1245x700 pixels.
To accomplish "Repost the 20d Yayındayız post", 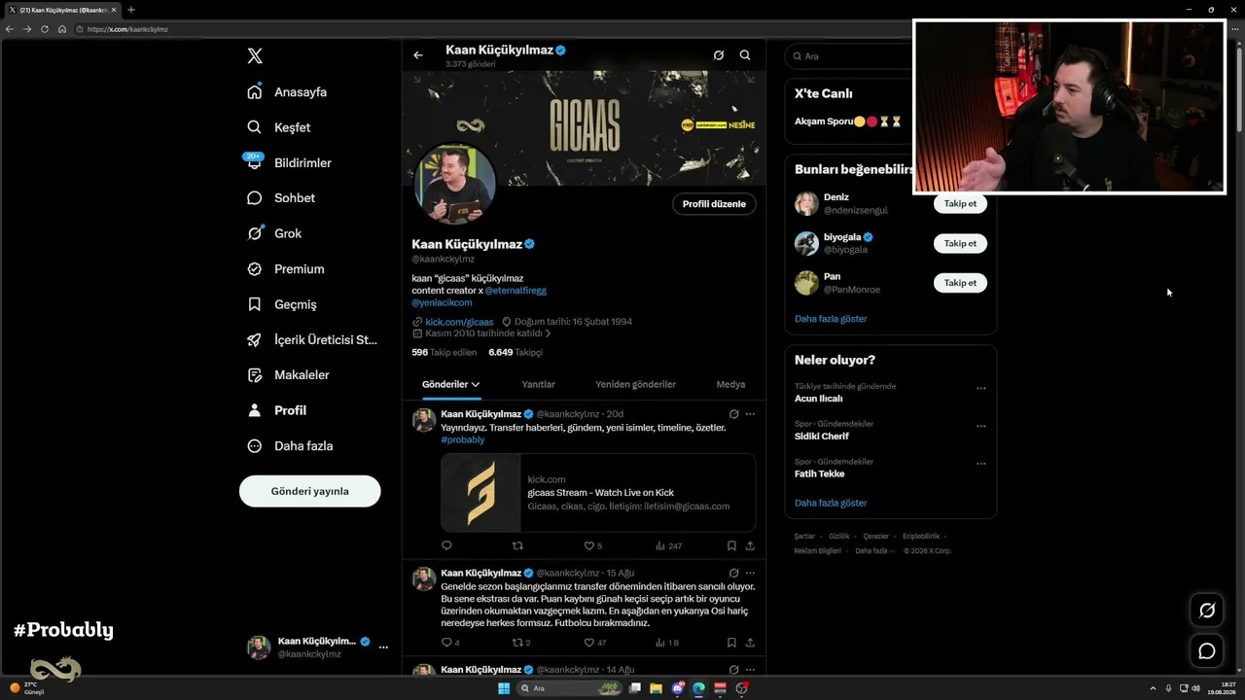I will (x=517, y=546).
